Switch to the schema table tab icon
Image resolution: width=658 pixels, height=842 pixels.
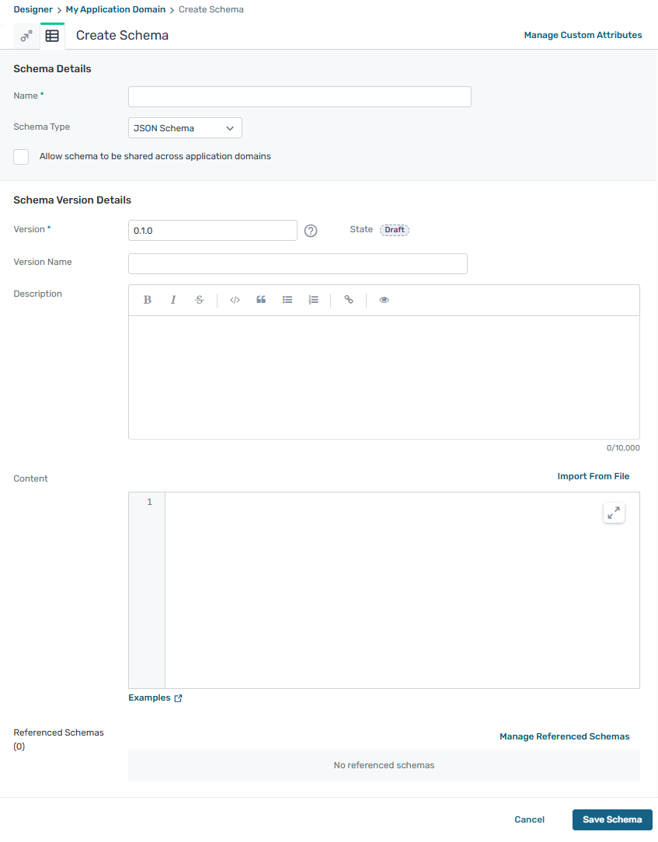click(x=52, y=36)
